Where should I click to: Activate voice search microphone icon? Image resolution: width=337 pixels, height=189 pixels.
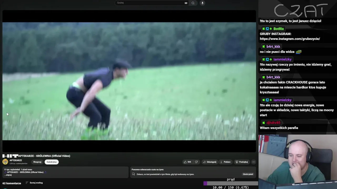(x=202, y=3)
